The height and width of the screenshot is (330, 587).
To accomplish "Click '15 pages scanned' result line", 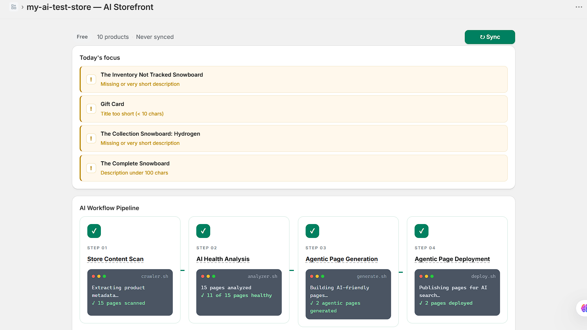I will pyautogui.click(x=119, y=303).
